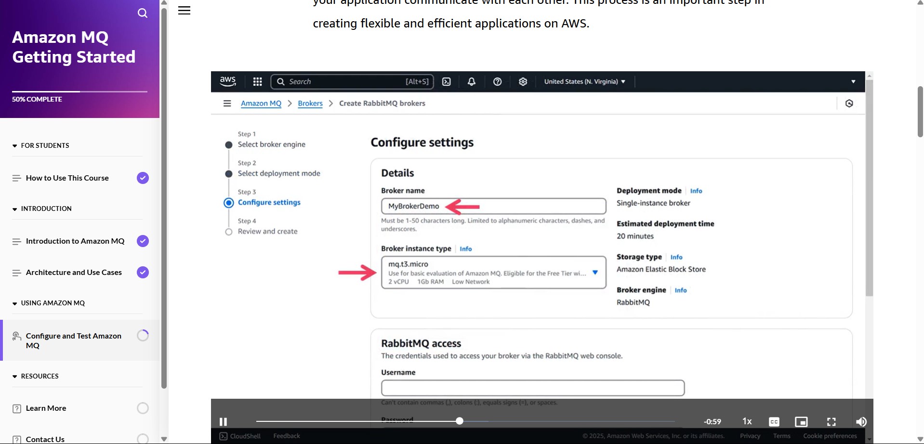This screenshot has width=924, height=444.
Task: Open AWS notifications bell
Action: 472,82
